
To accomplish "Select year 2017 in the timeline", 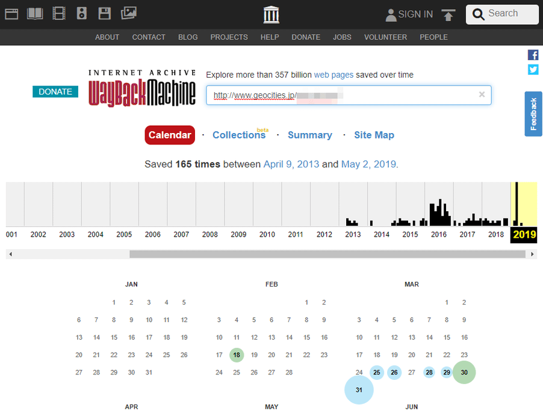I will click(x=468, y=234).
